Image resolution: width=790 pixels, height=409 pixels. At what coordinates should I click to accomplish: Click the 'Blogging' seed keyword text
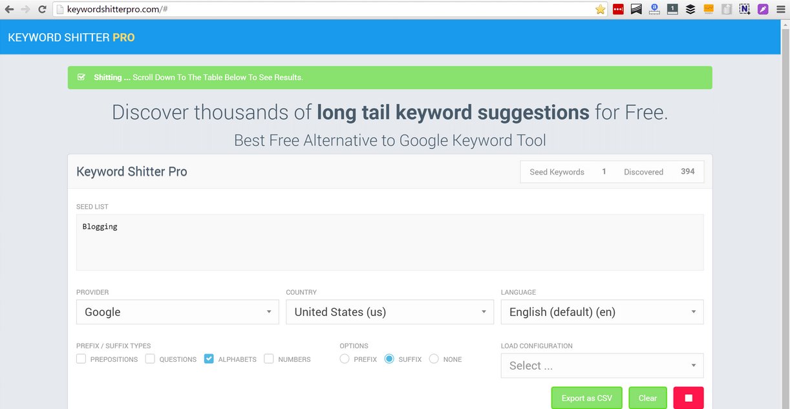(x=100, y=227)
